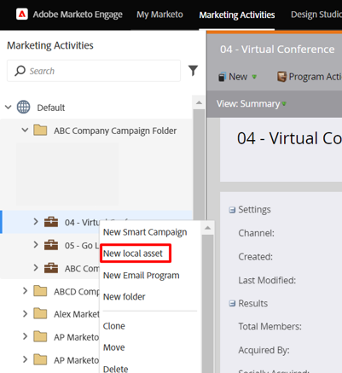Open the My Marketo tab
The height and width of the screenshot is (373, 342).
point(159,15)
